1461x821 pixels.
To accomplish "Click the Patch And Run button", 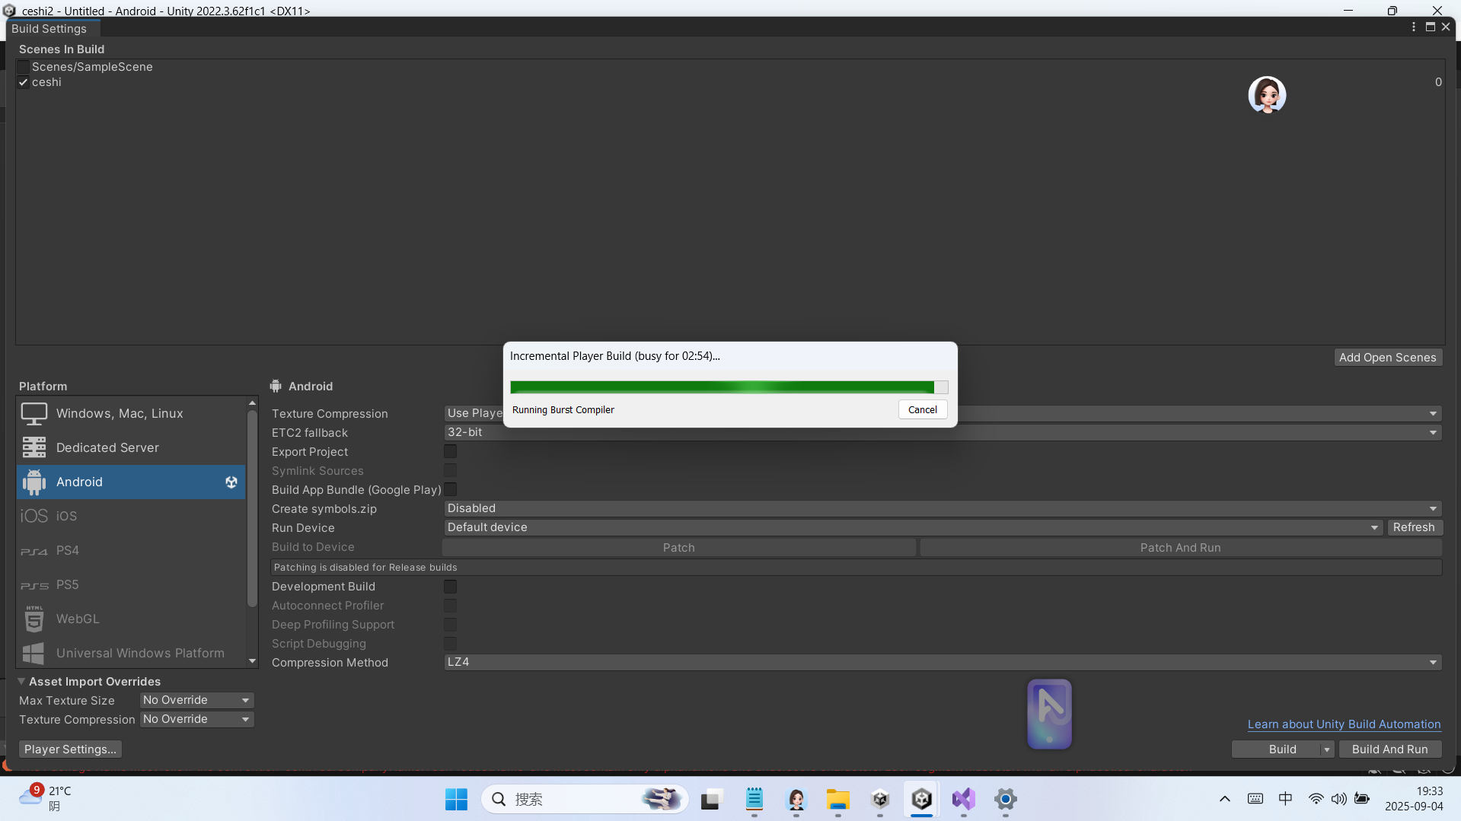I will pos(1180,548).
